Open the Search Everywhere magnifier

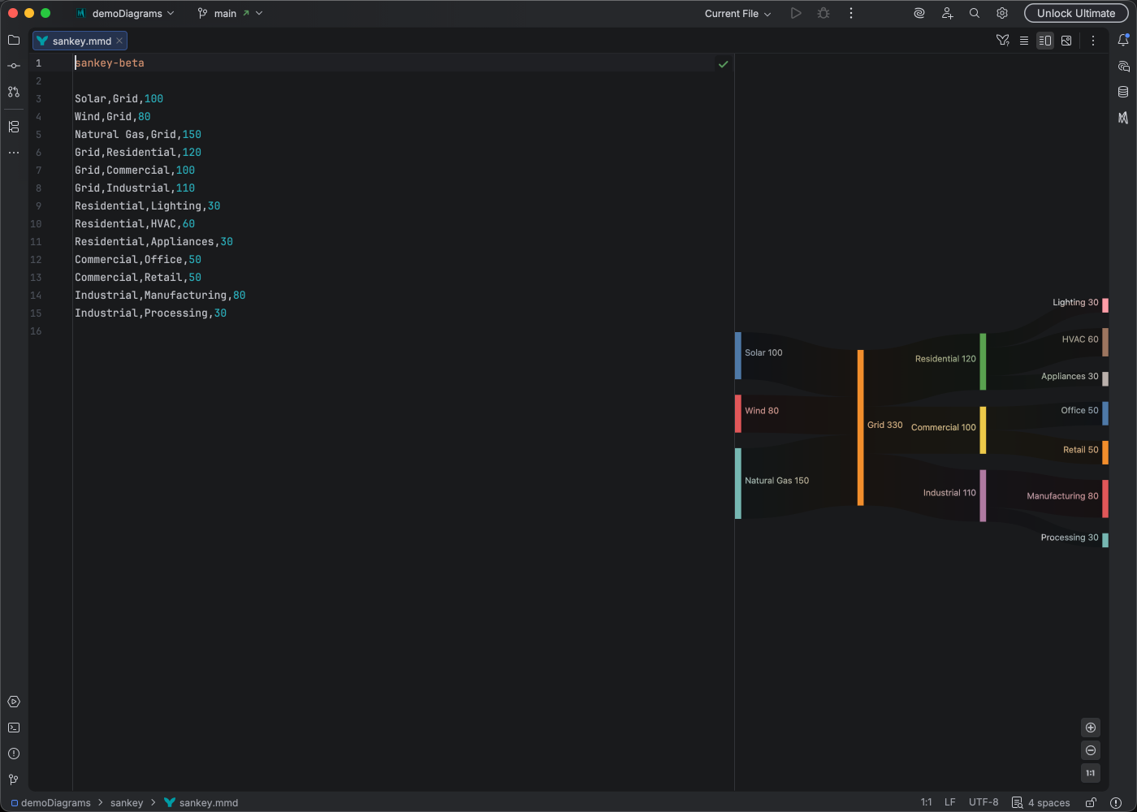(974, 13)
